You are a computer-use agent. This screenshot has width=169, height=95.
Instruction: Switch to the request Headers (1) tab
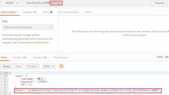pyautogui.click(x=30, y=12)
